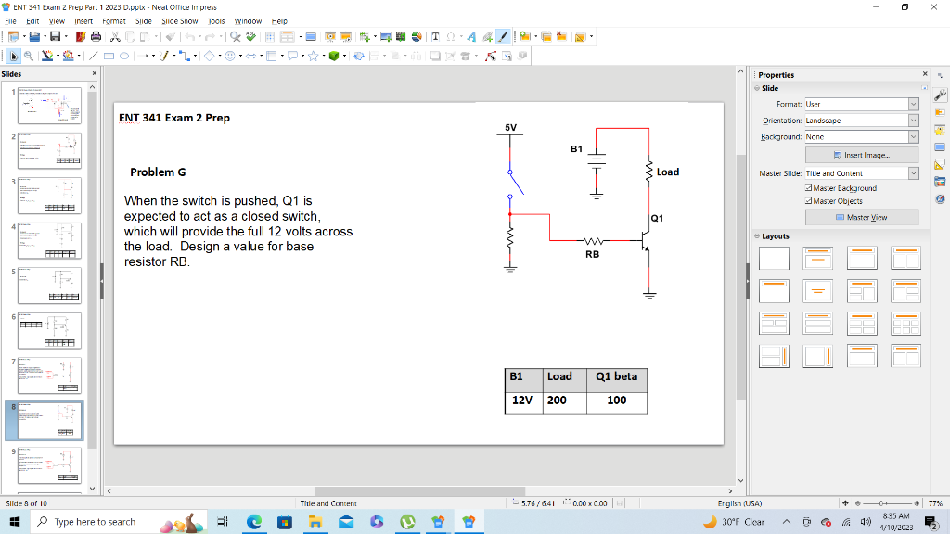Click the Windows Start button
This screenshot has height=534, width=950.
(15, 522)
